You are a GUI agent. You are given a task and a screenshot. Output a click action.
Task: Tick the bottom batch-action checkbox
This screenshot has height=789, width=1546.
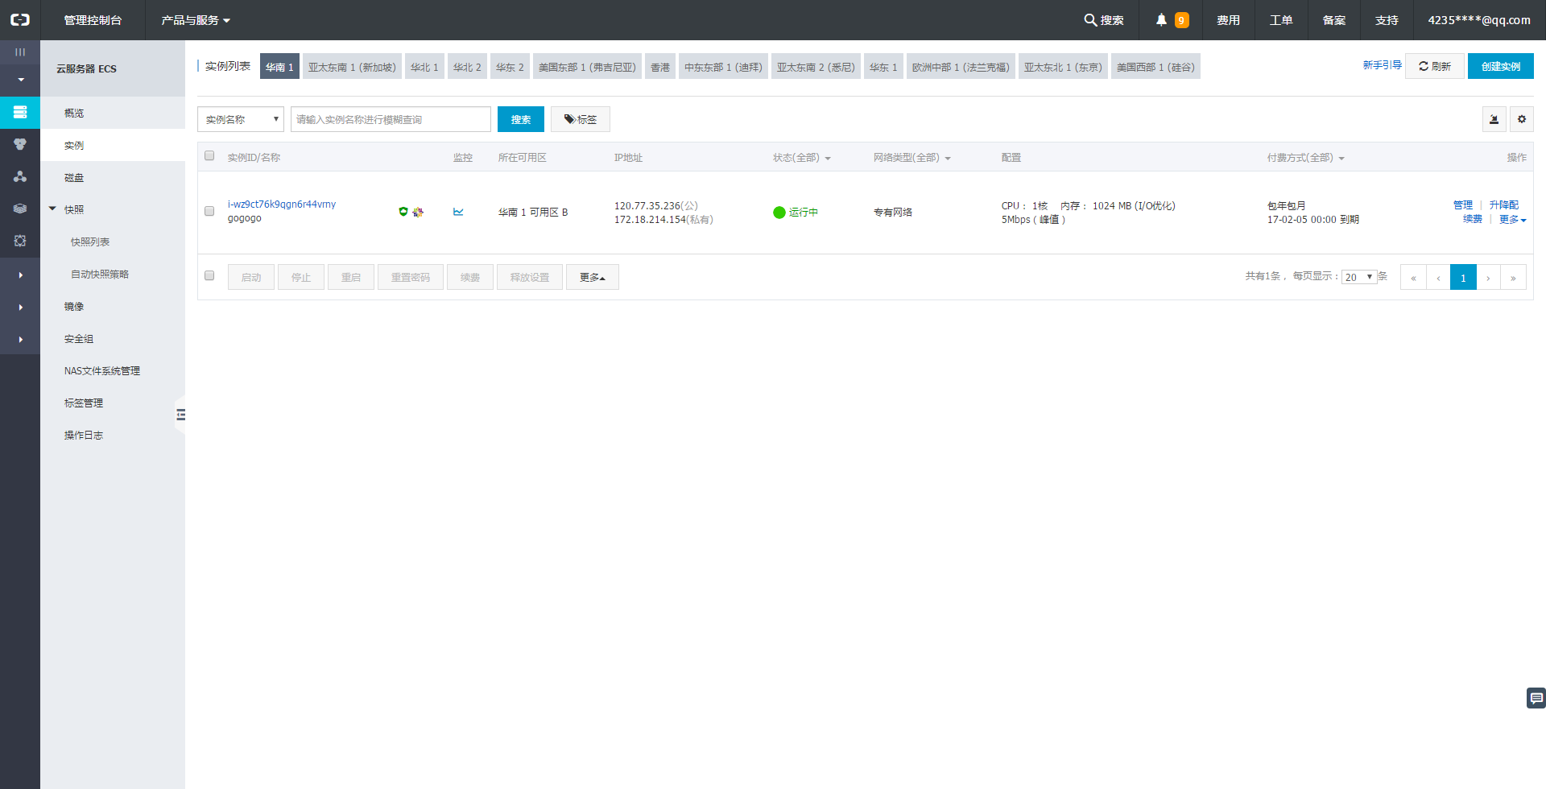(x=209, y=275)
